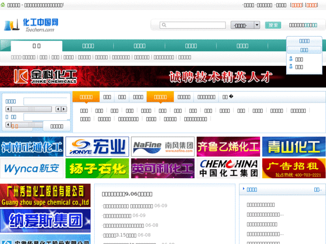Click into the main search input field
Viewport: 326px width, 244px height.
192,25
